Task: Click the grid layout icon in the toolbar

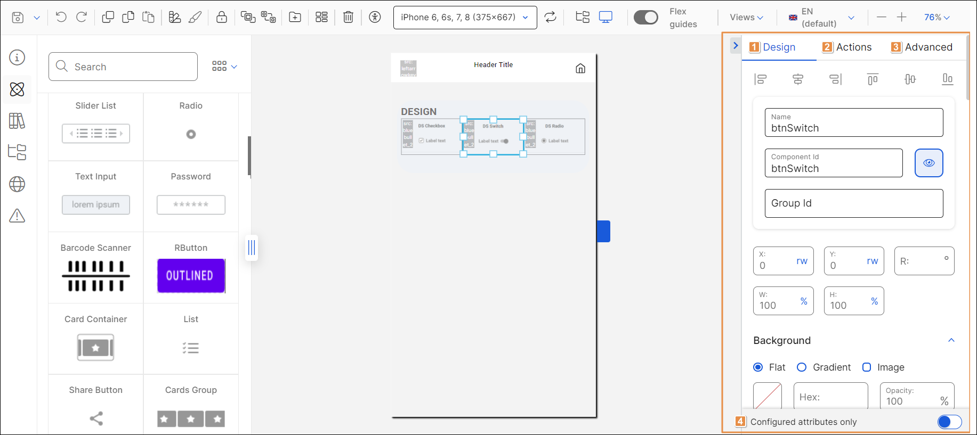Action: (x=321, y=17)
